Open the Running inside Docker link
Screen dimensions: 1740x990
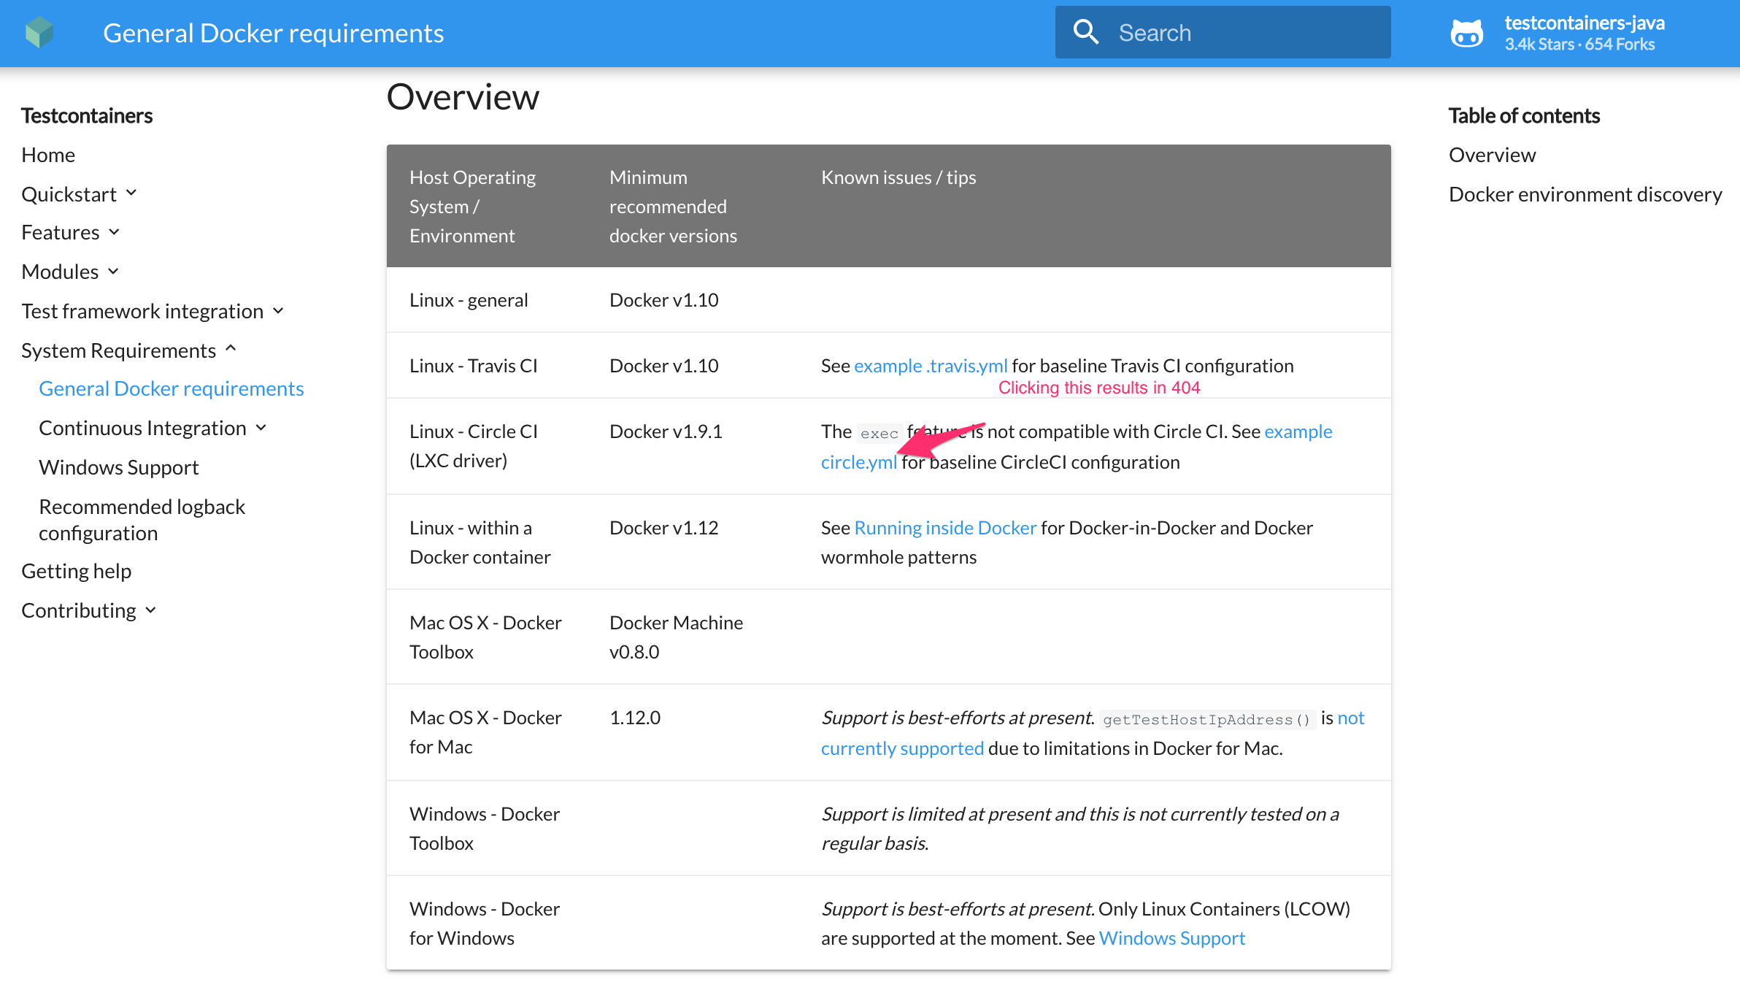[x=945, y=527]
